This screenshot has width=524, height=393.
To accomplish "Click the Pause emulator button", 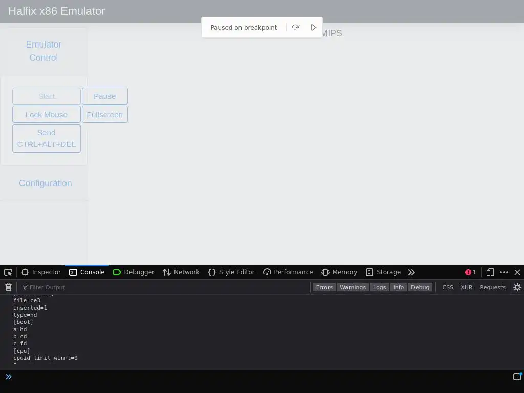I will pos(104,96).
